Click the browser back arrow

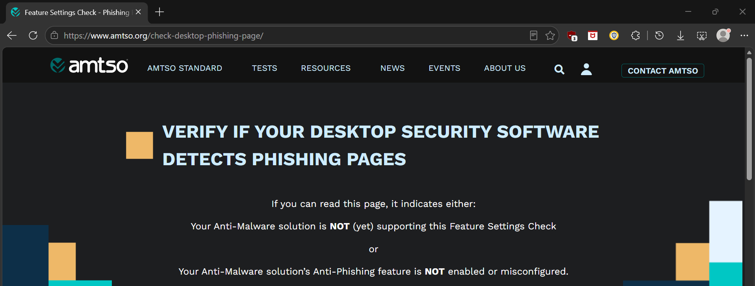click(x=12, y=35)
